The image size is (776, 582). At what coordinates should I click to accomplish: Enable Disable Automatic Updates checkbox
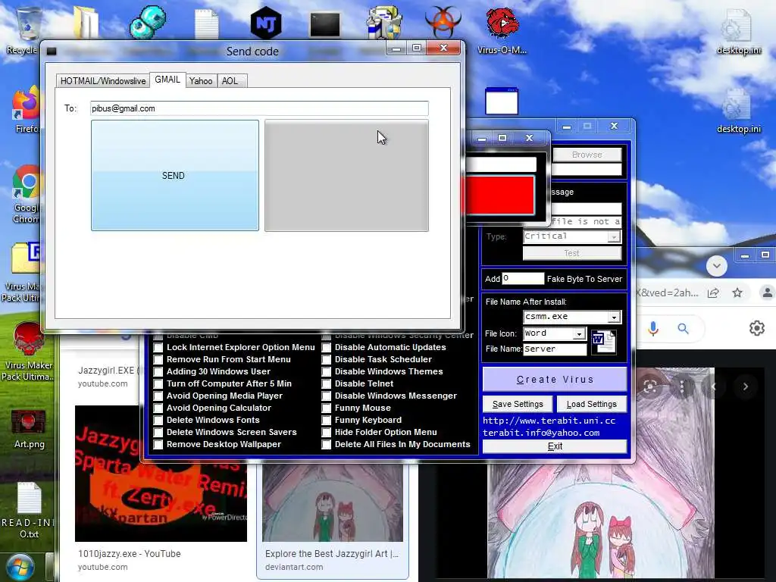(x=326, y=347)
